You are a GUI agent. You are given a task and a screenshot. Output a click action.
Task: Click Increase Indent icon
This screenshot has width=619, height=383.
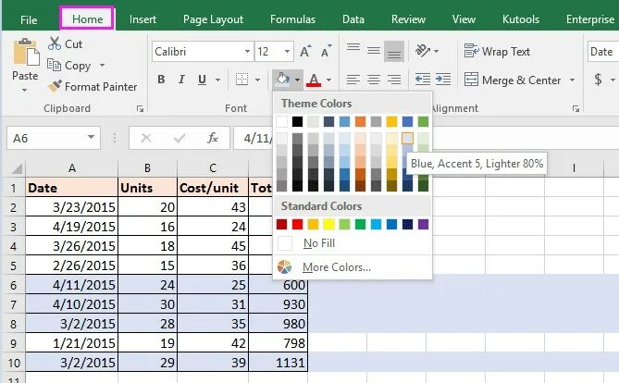click(443, 80)
